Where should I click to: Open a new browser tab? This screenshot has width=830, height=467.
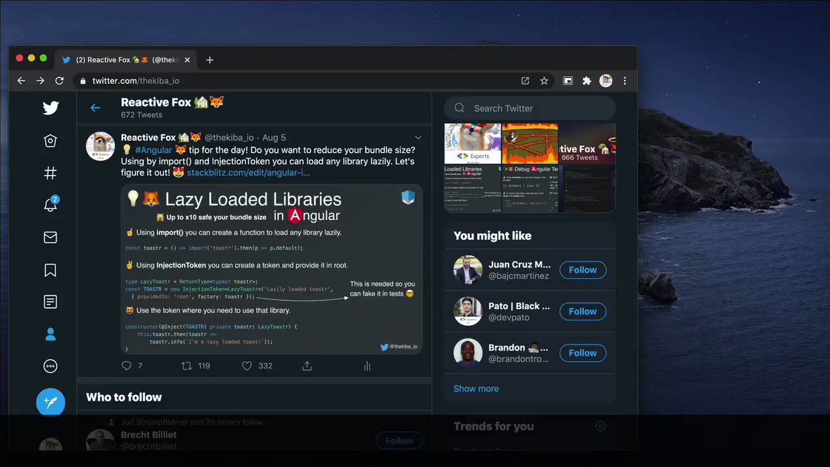point(210,60)
